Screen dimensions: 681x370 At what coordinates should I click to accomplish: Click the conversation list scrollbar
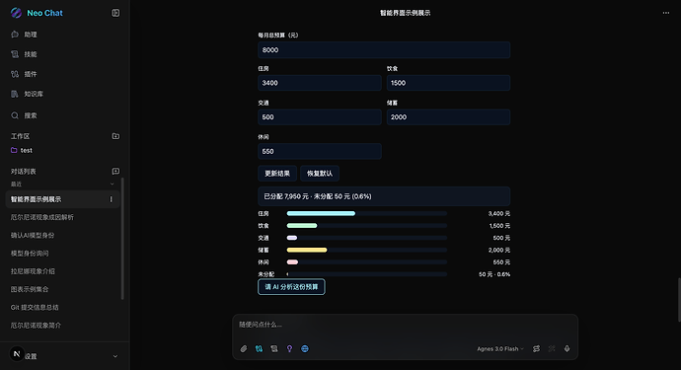coord(122,238)
